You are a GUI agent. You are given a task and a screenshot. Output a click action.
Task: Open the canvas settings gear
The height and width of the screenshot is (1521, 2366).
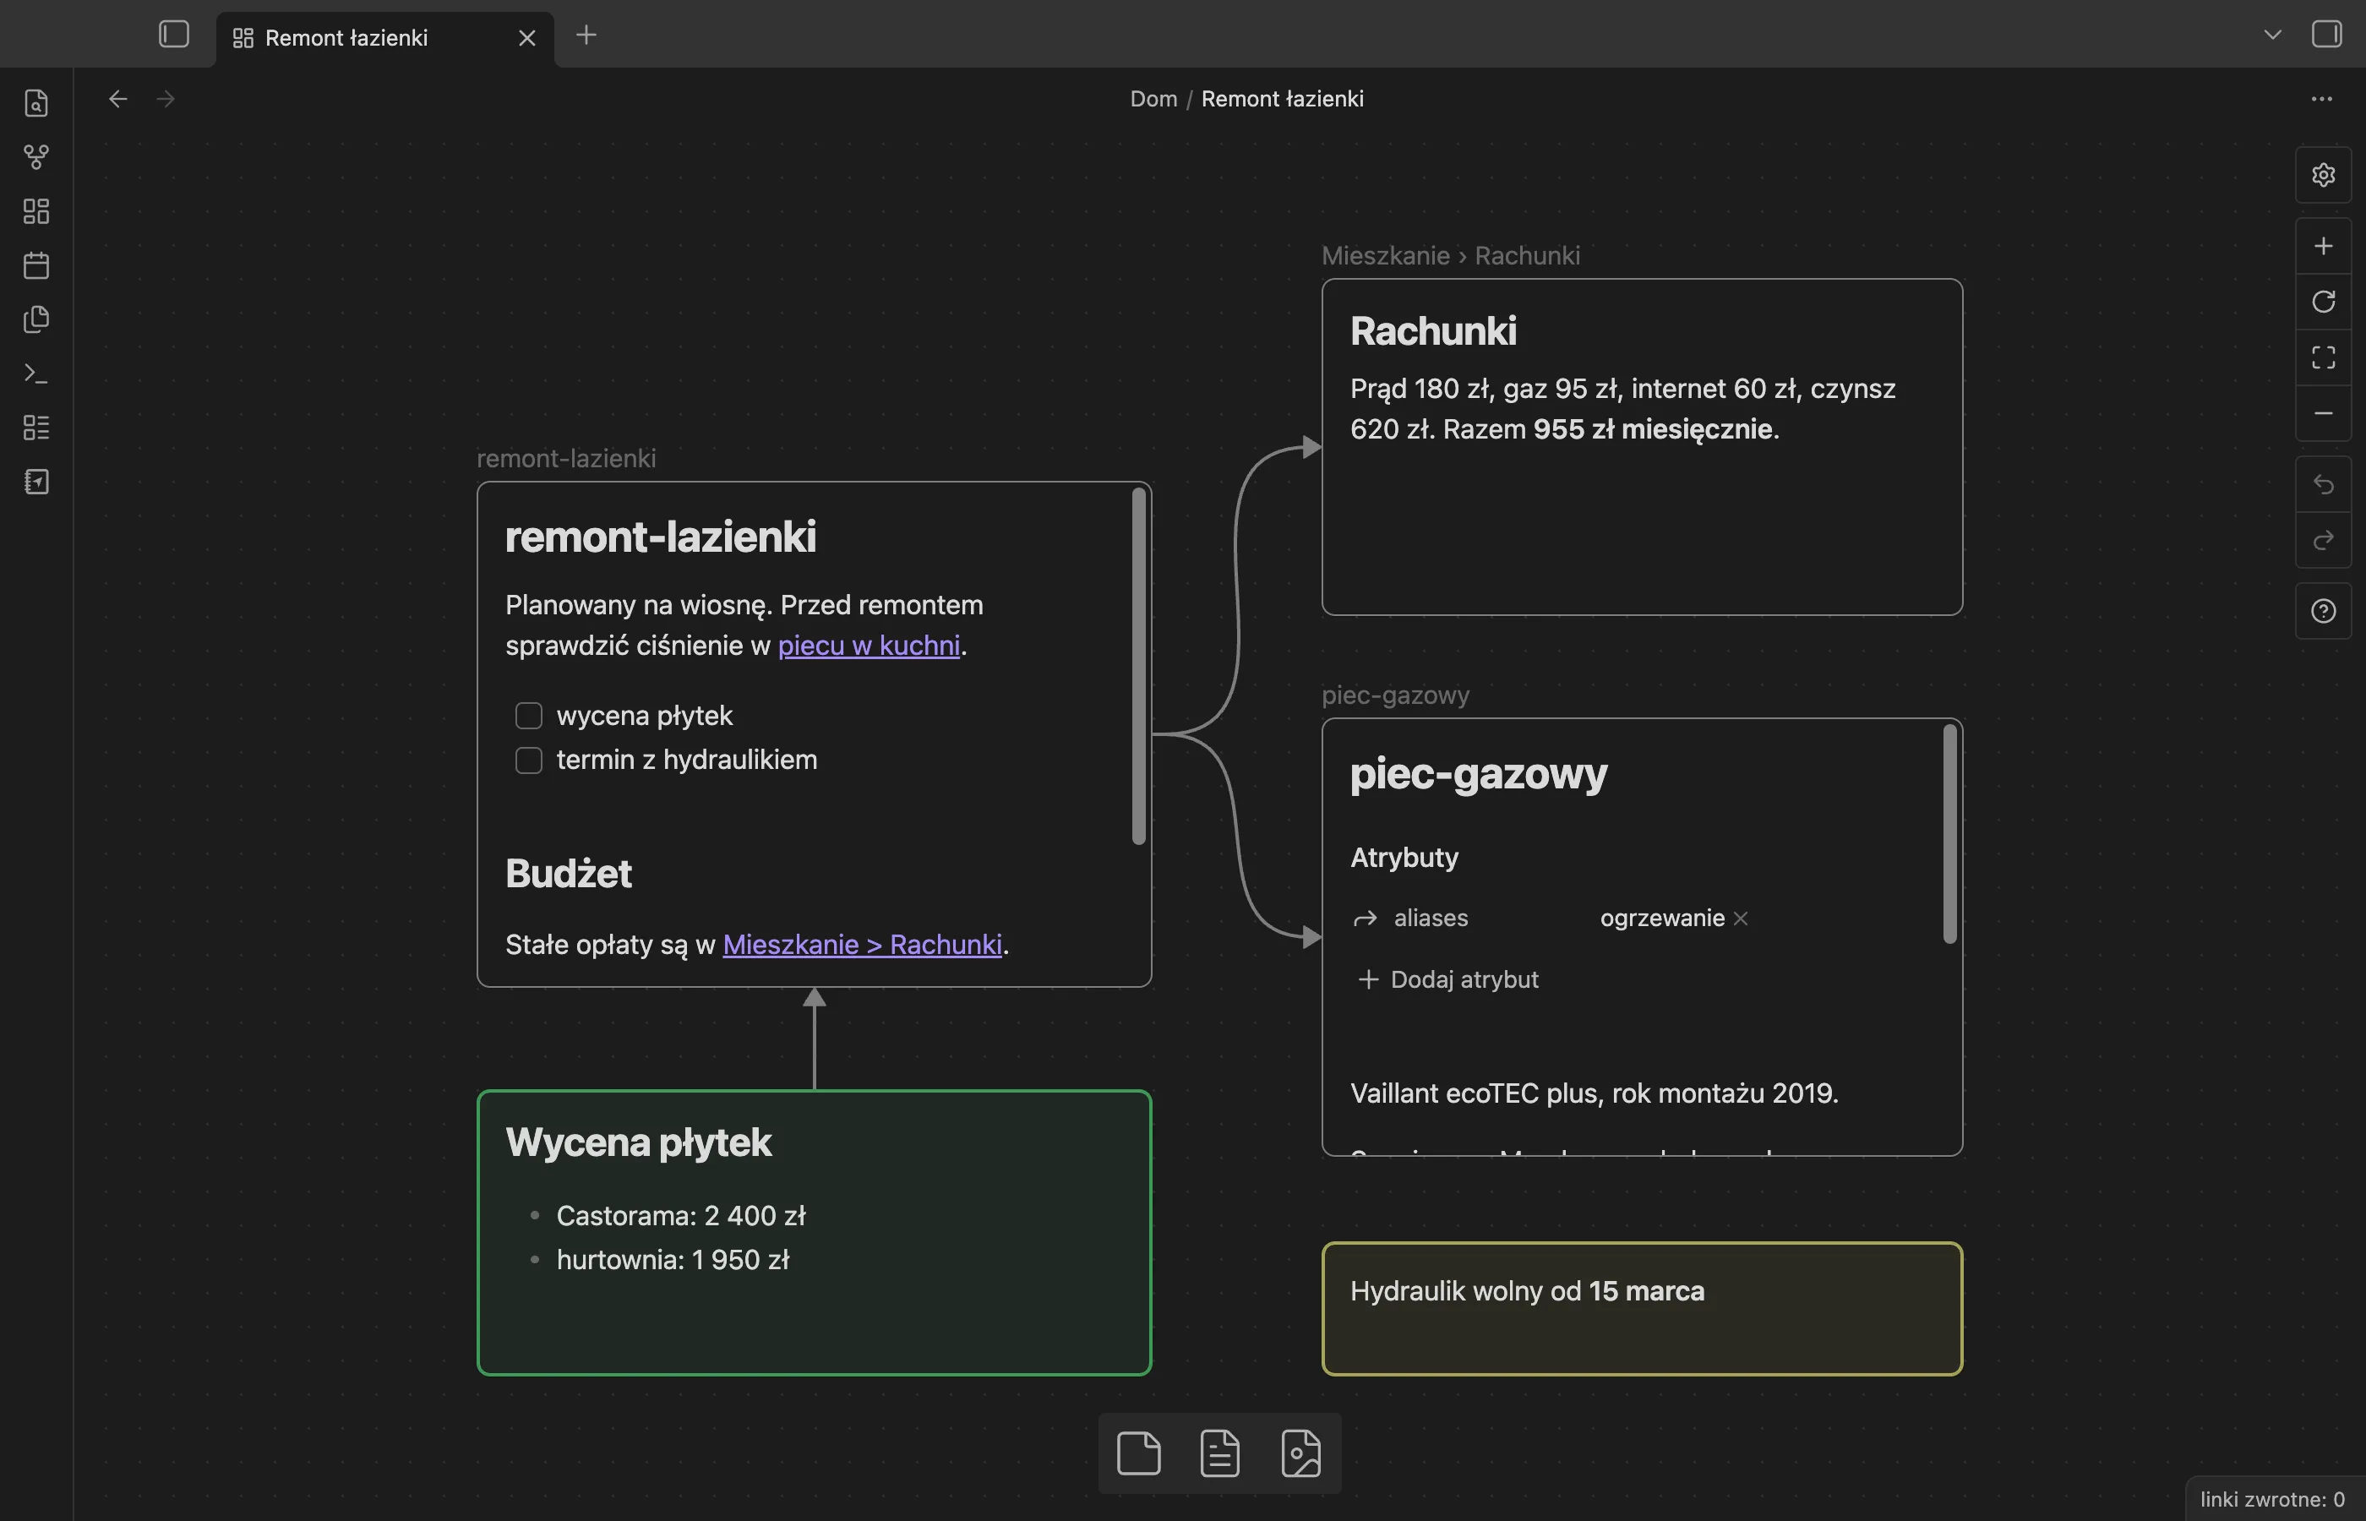(2323, 175)
